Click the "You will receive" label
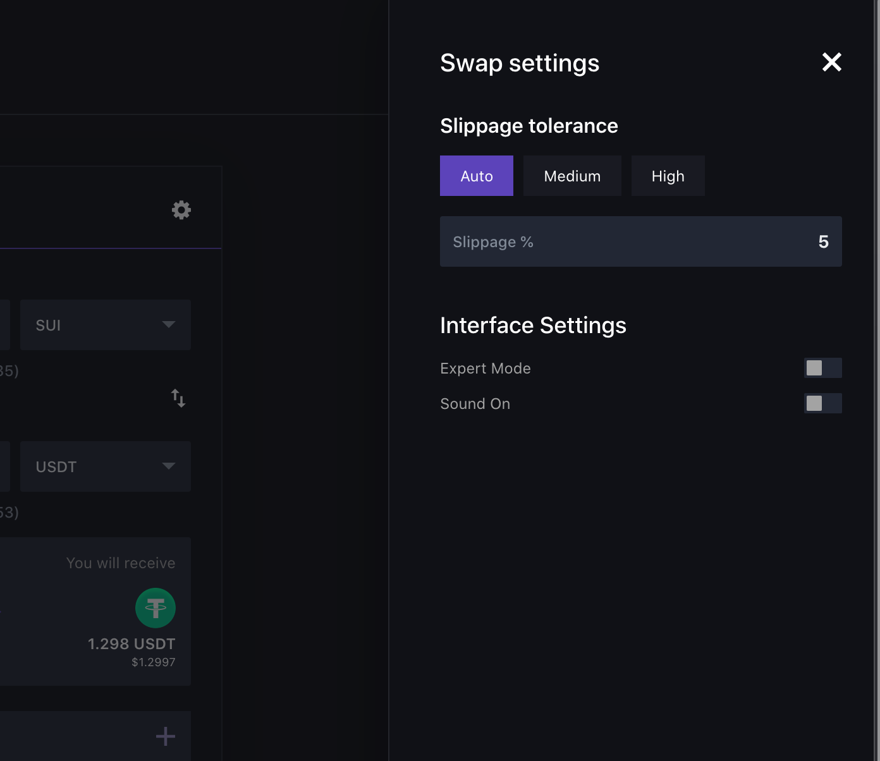880x761 pixels. (x=121, y=563)
